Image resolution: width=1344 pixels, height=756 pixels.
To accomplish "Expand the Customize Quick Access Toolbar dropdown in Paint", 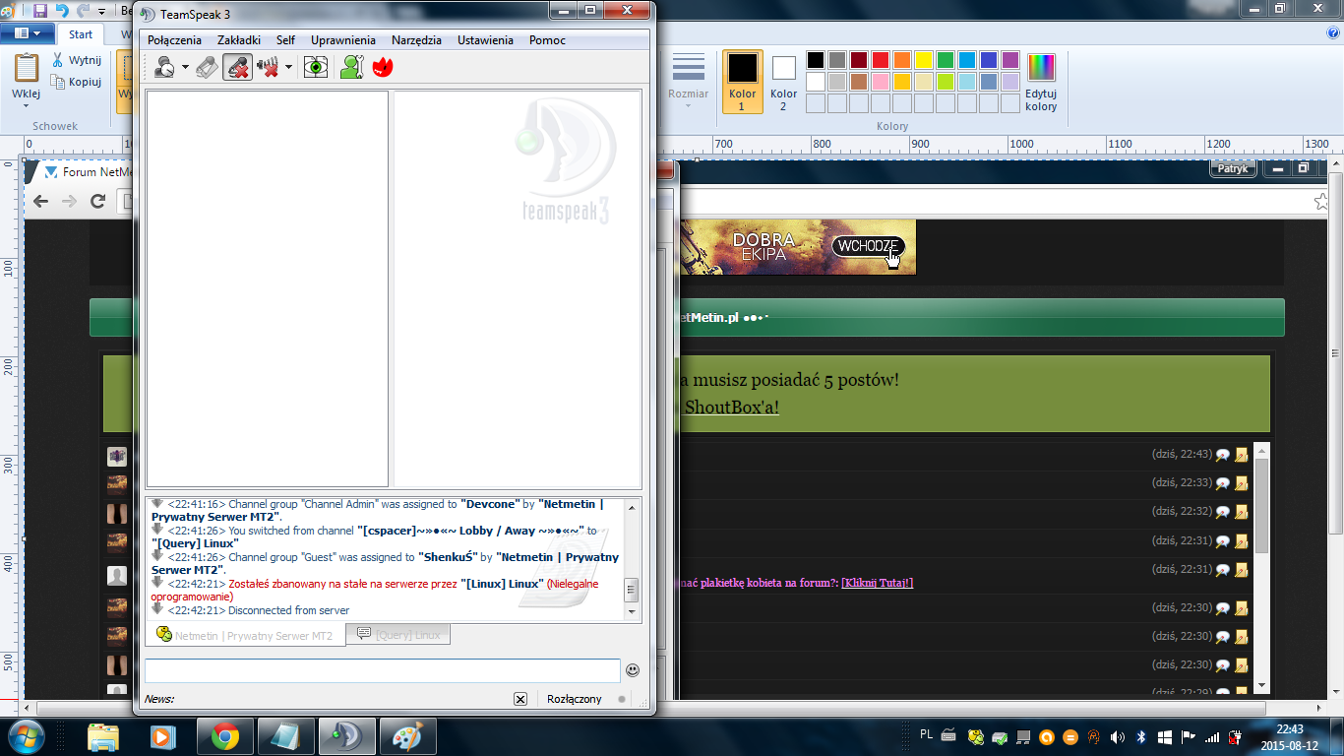I will (101, 12).
